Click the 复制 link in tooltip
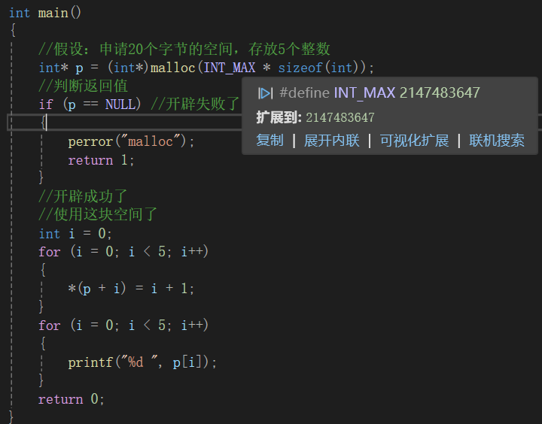This screenshot has height=424, width=542. [x=269, y=141]
